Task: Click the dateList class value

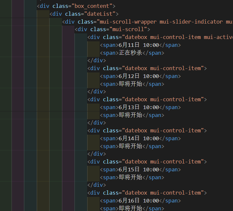Action: click(100, 14)
